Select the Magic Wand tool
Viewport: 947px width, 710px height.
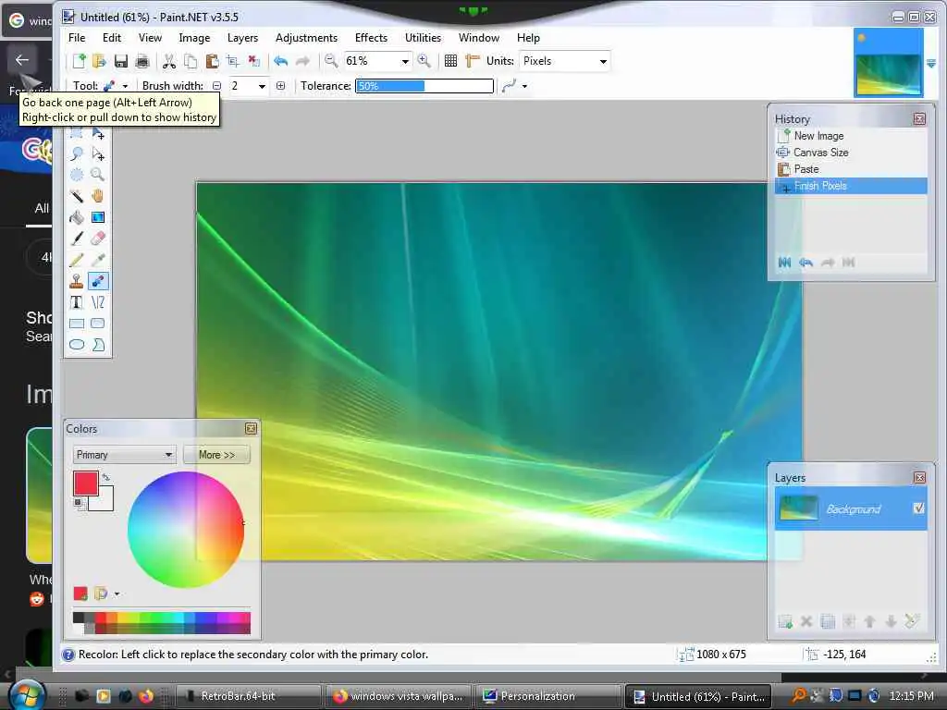pyautogui.click(x=77, y=196)
